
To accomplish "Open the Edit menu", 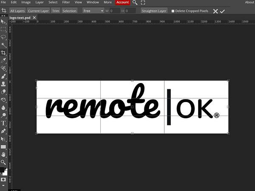I will coord(14,2).
